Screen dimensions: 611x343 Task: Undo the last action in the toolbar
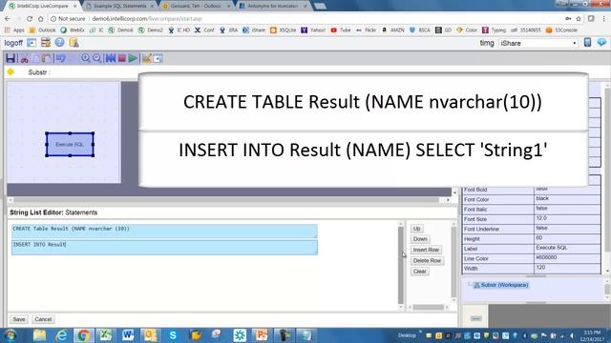(60, 58)
